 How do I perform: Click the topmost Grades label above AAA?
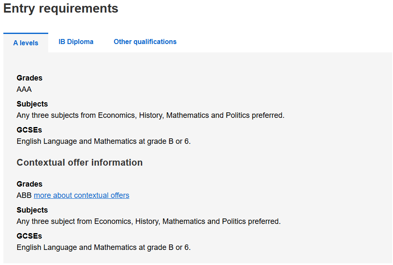point(29,78)
